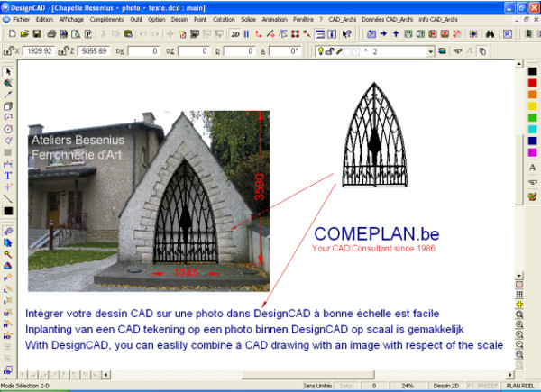The height and width of the screenshot is (392, 541).
Task: Select the Line drawing tool
Action: pos(8,95)
